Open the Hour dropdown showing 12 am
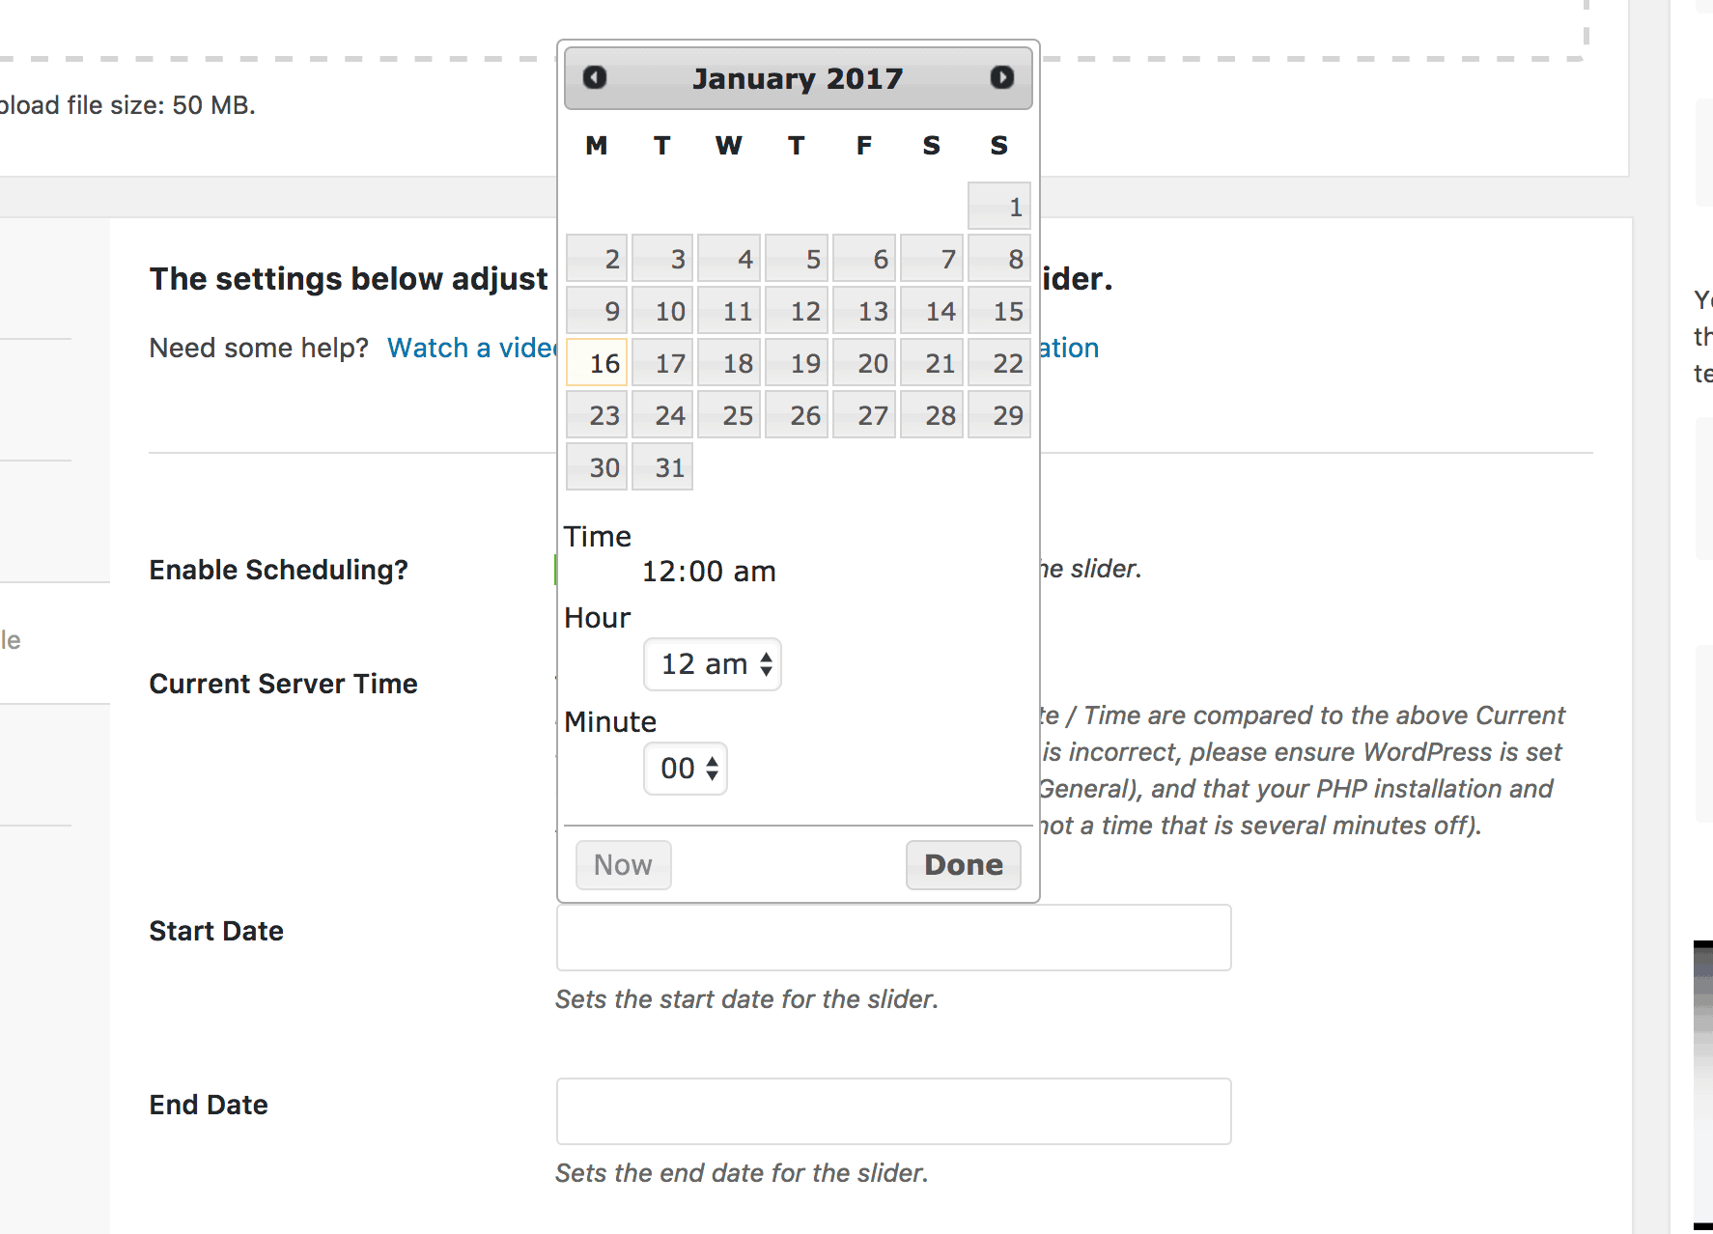The height and width of the screenshot is (1234, 1713). point(713,664)
